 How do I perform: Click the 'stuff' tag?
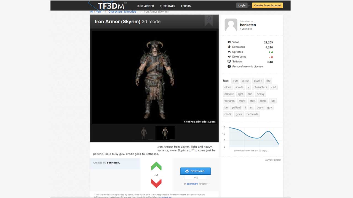tap(253, 101)
